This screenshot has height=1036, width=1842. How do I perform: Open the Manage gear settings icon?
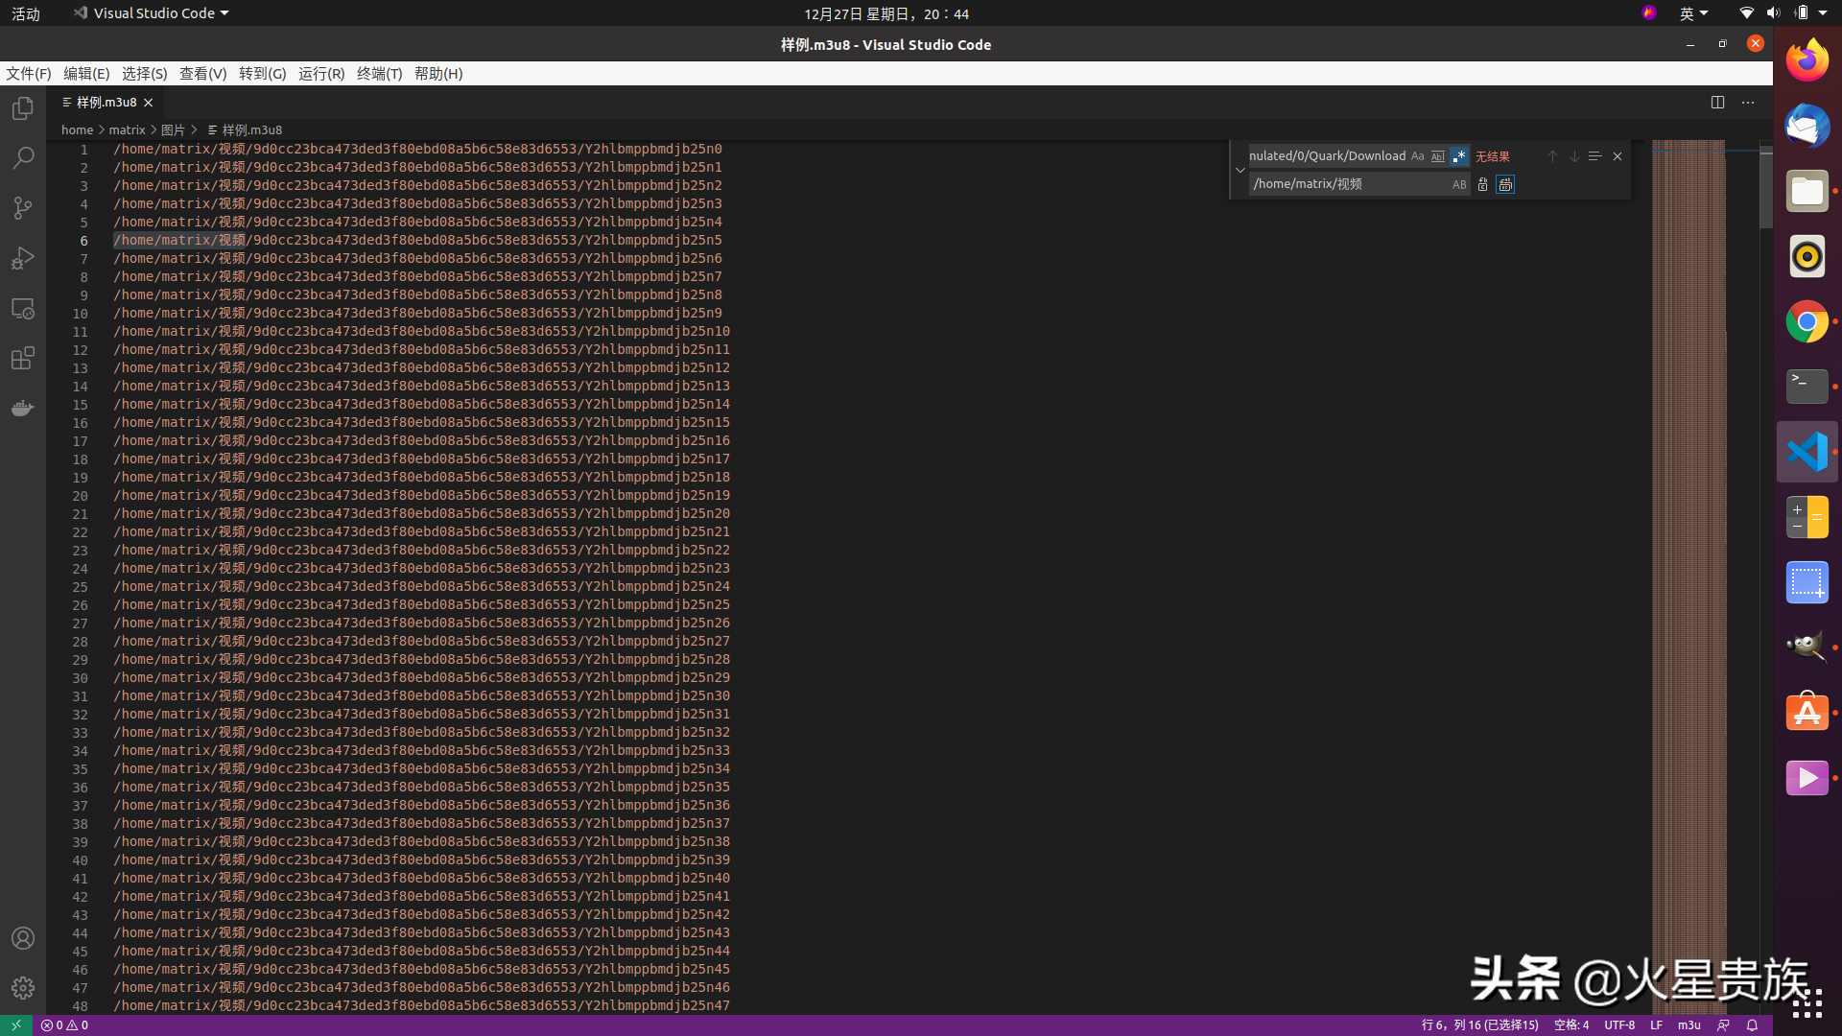pos(23,988)
